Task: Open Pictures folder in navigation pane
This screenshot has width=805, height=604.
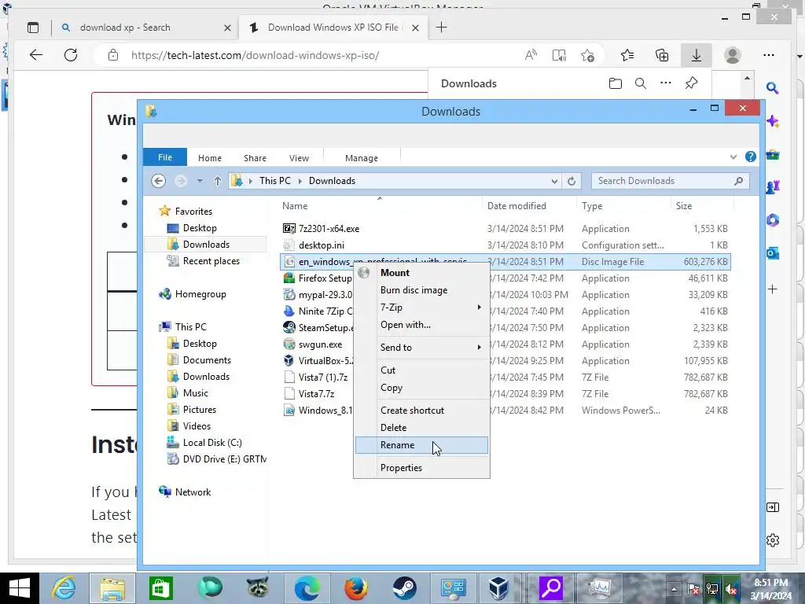Action: click(199, 409)
